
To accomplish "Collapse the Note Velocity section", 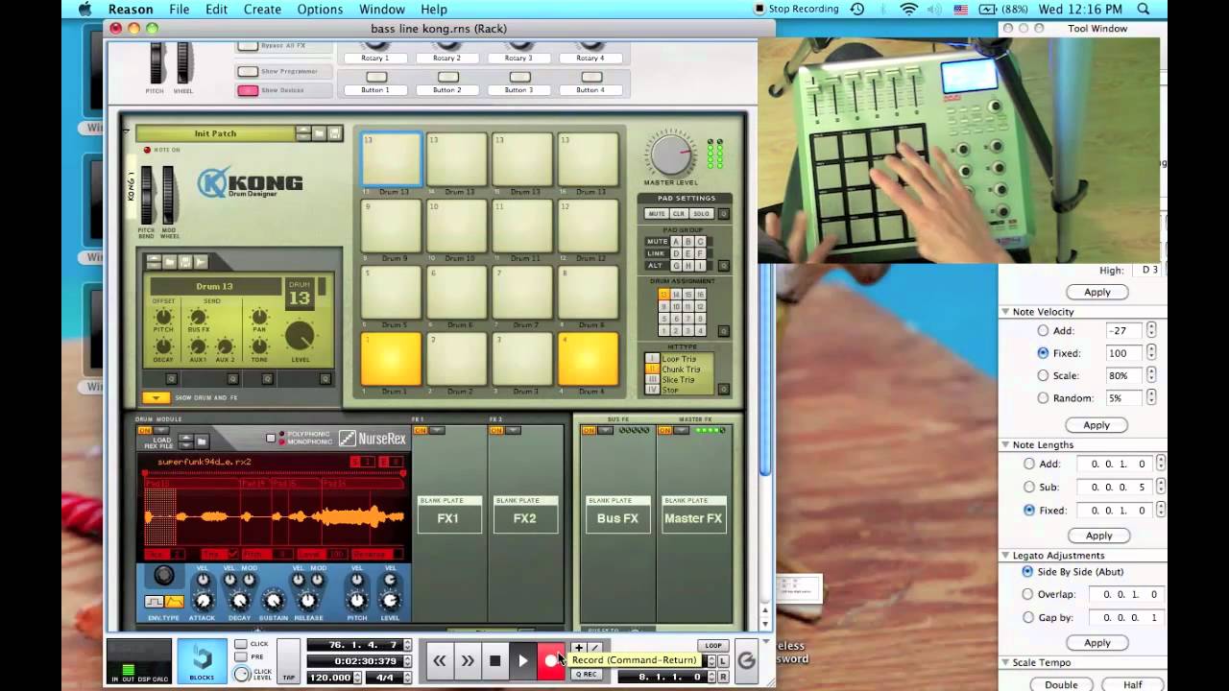I will tap(1005, 312).
